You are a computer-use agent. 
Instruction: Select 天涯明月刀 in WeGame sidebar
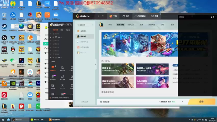coord(85,42)
